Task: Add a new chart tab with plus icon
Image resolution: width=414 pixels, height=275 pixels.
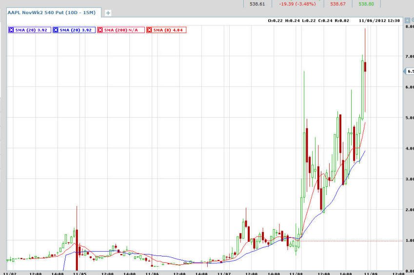Action: pyautogui.click(x=108, y=13)
